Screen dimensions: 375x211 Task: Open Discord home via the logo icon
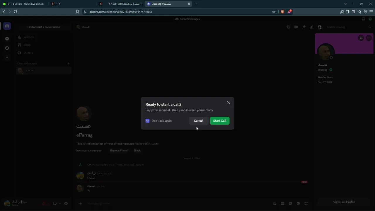(x=7, y=26)
